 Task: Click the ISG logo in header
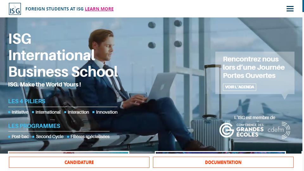point(15,9)
